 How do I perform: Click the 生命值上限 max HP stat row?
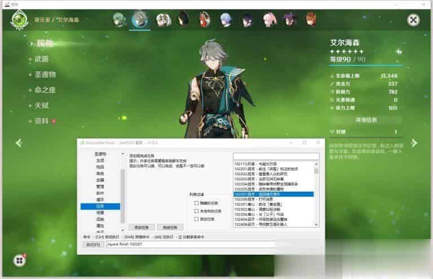tap(364, 76)
